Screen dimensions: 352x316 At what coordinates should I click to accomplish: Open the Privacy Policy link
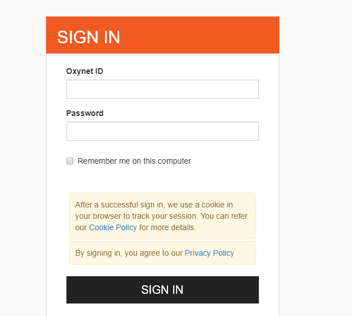pos(209,253)
